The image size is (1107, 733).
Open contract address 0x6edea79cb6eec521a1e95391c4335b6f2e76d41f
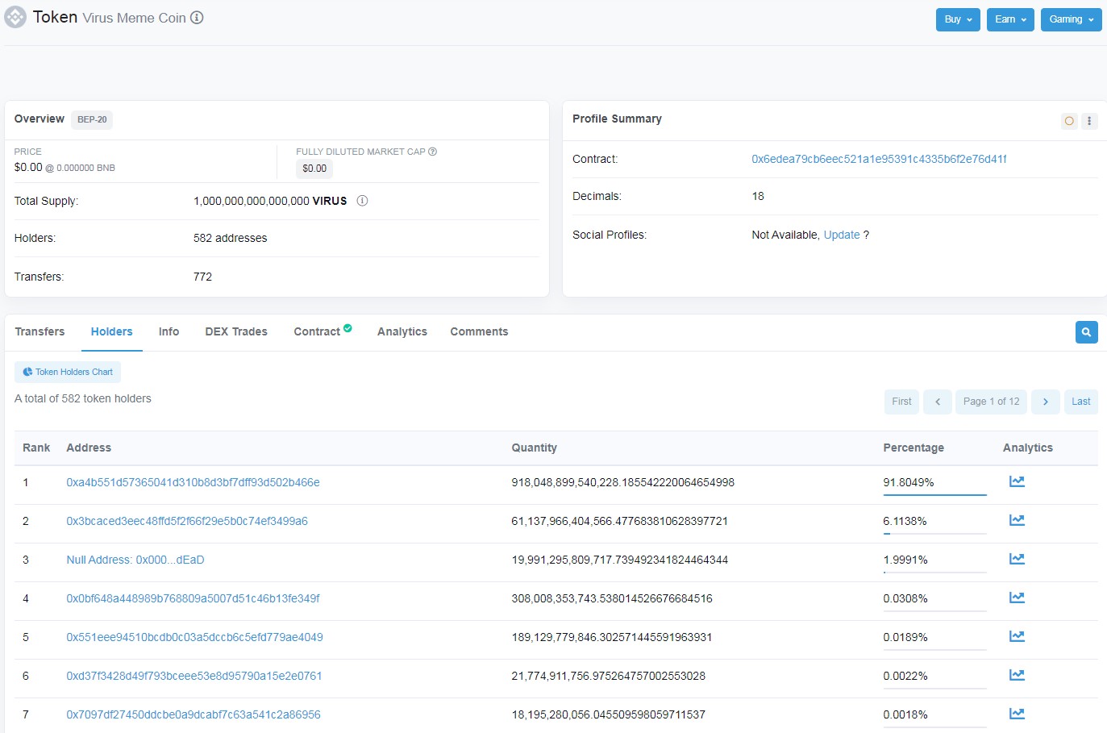click(x=879, y=159)
